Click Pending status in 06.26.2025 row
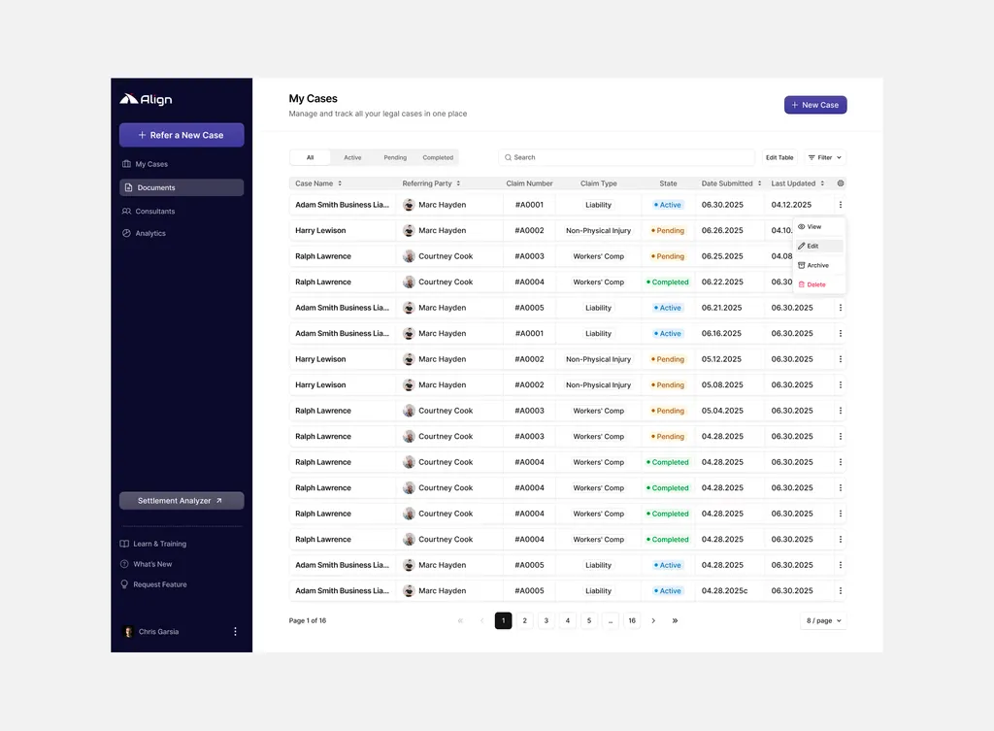This screenshot has width=994, height=731. [x=668, y=231]
